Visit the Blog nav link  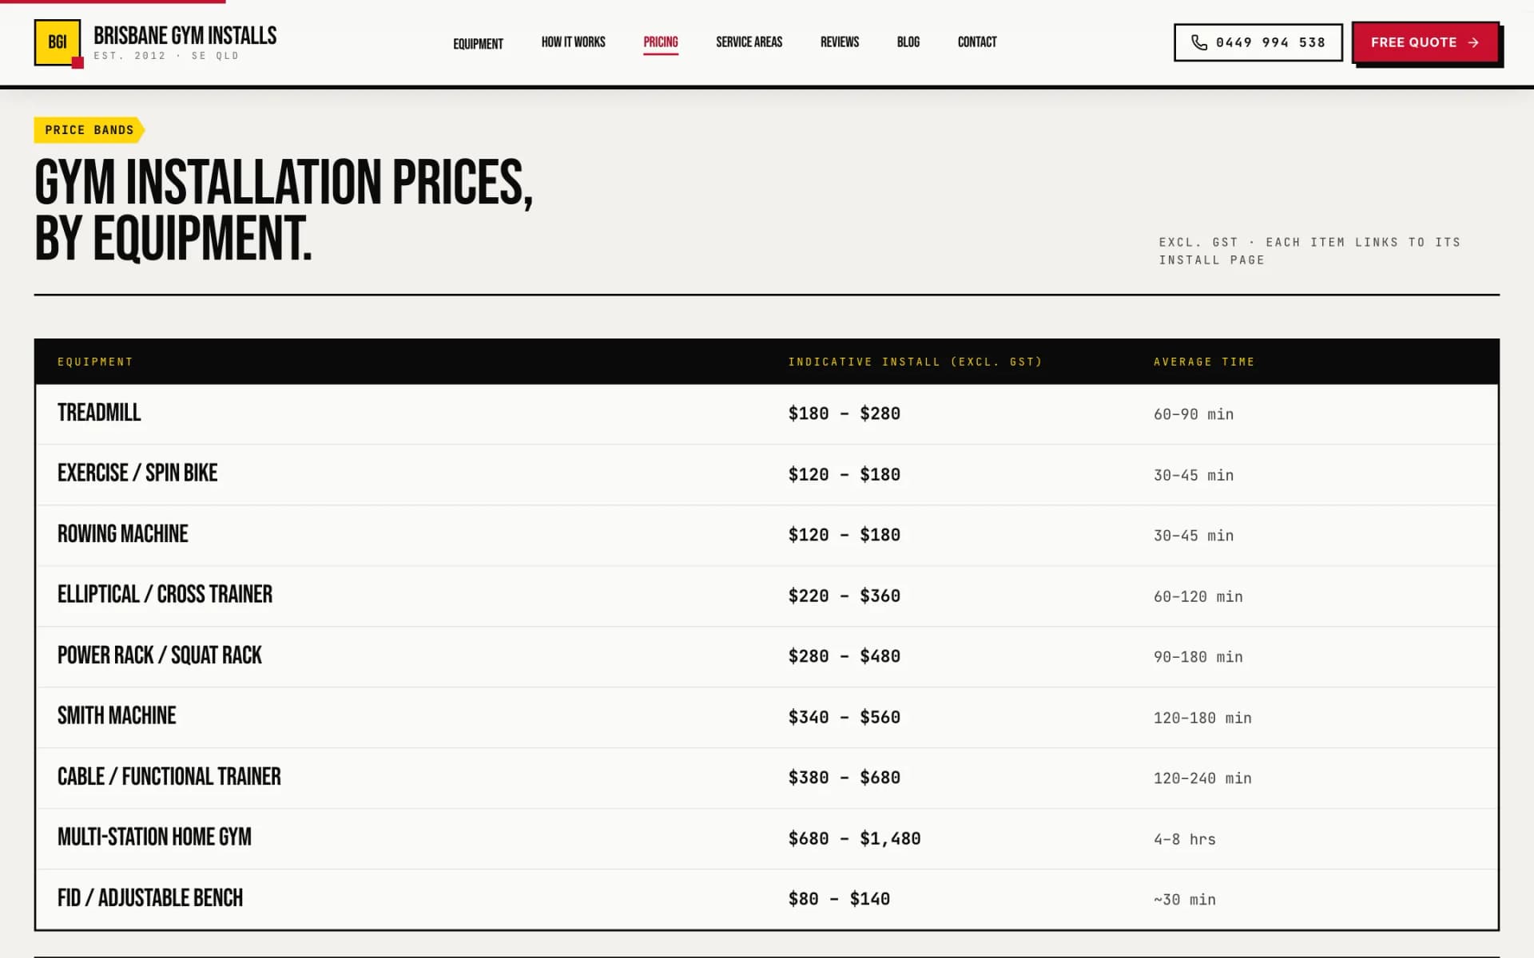(908, 42)
